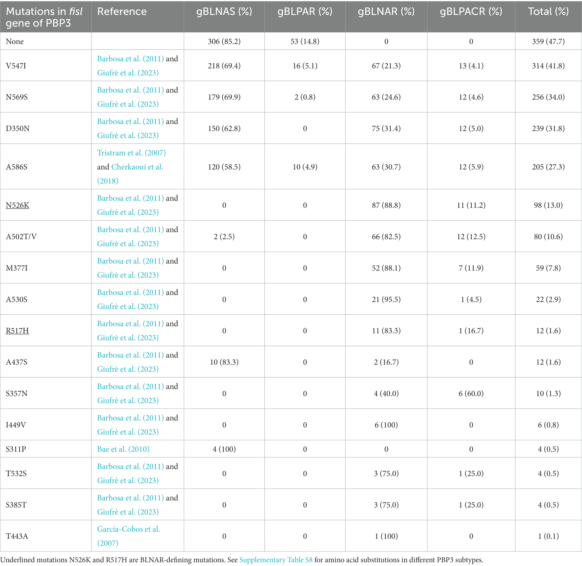The height and width of the screenshot is (566, 582).
Task: Open García-Cobos et al. (2007) reference
Action: point(129,536)
